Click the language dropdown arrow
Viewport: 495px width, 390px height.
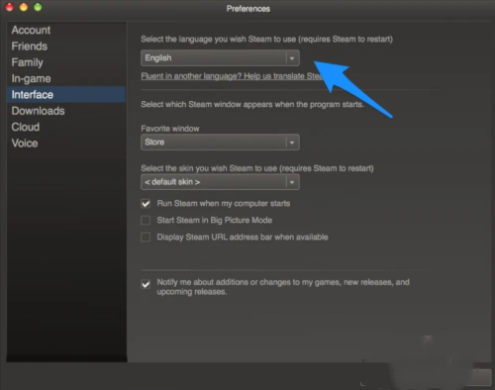click(x=292, y=58)
